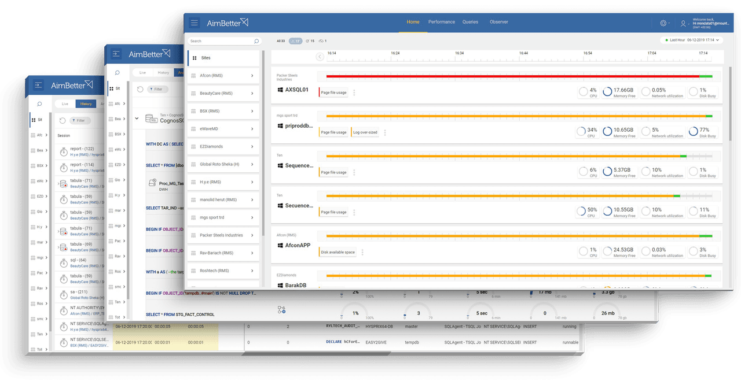Toggle the cloud filter showing 1
Screen dimensions: 741x385
click(323, 41)
